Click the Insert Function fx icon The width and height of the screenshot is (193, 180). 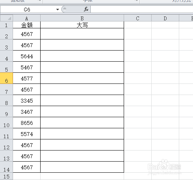tap(86, 9)
